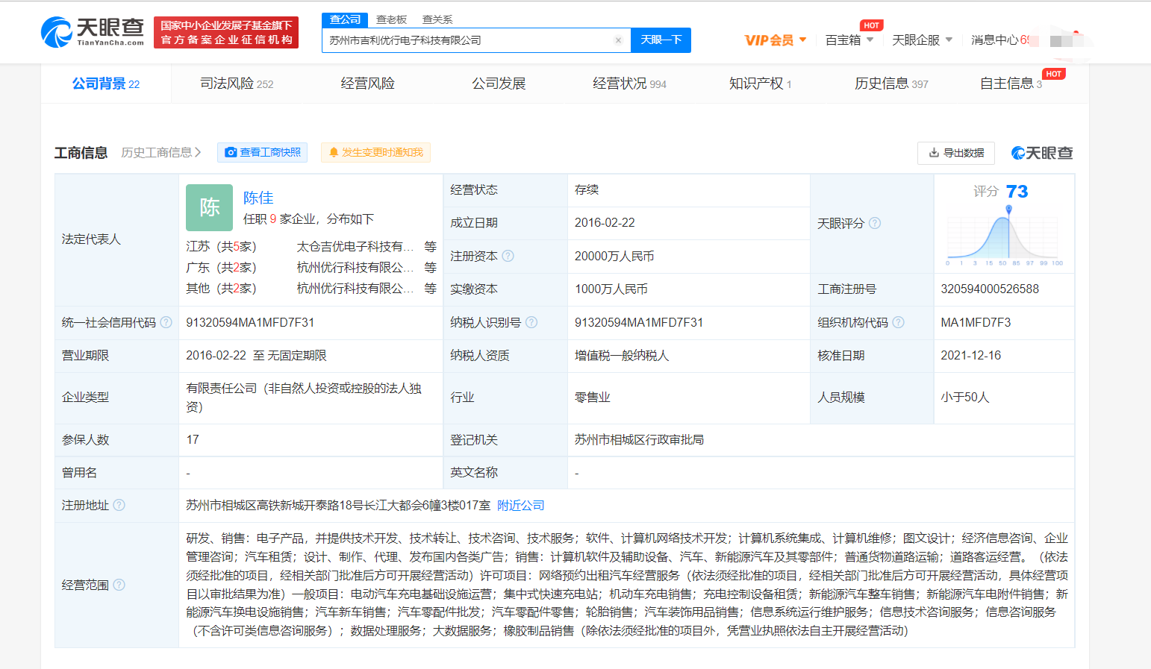Screen dimensions: 1151x669
Task: Clear the search field with the X icon
Action: (x=618, y=40)
